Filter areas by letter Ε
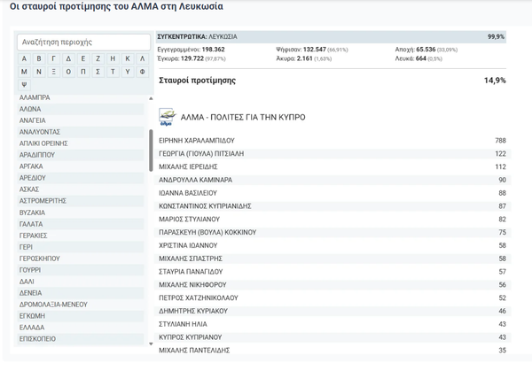 [x=83, y=59]
